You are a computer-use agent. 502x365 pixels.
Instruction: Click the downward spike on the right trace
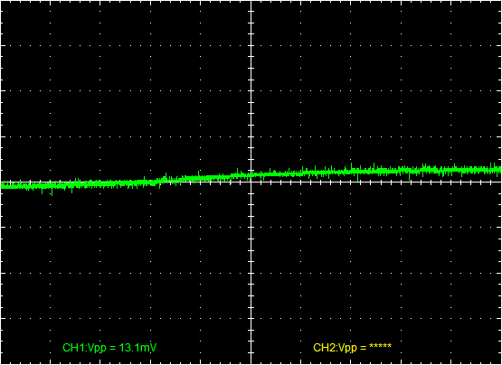(358, 178)
